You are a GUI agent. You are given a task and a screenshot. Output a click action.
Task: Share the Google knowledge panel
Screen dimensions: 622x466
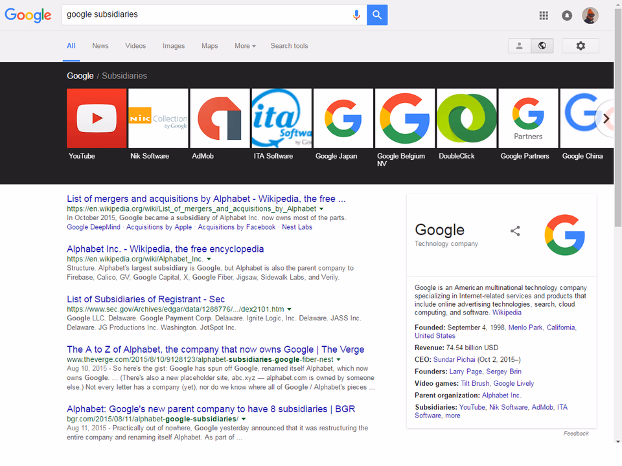515,231
